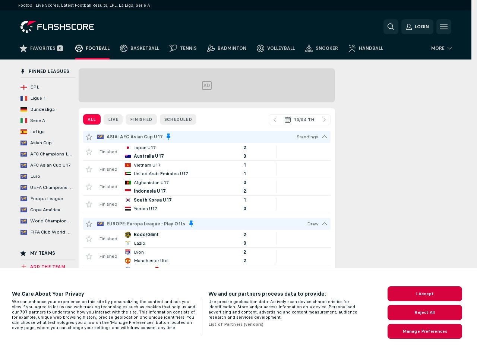
Task: Switch to the Volleyball tab
Action: (x=276, y=48)
